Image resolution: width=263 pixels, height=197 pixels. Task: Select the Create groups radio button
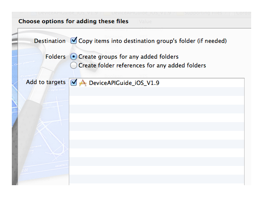[x=74, y=57]
